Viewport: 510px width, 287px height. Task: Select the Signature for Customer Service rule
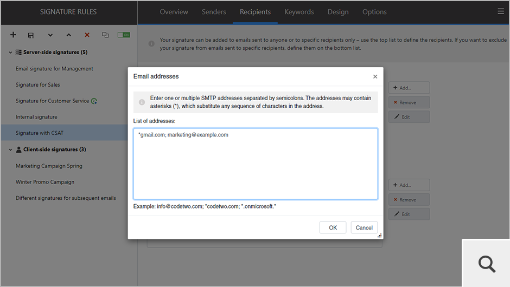pos(52,101)
